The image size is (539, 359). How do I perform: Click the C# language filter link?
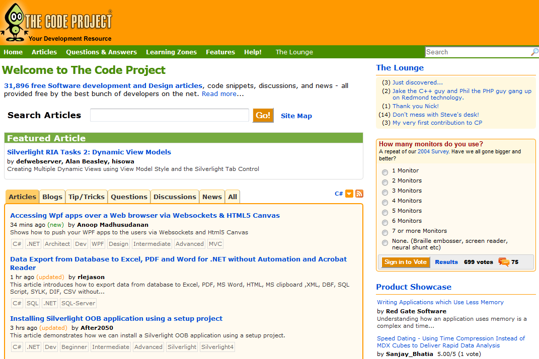(339, 194)
